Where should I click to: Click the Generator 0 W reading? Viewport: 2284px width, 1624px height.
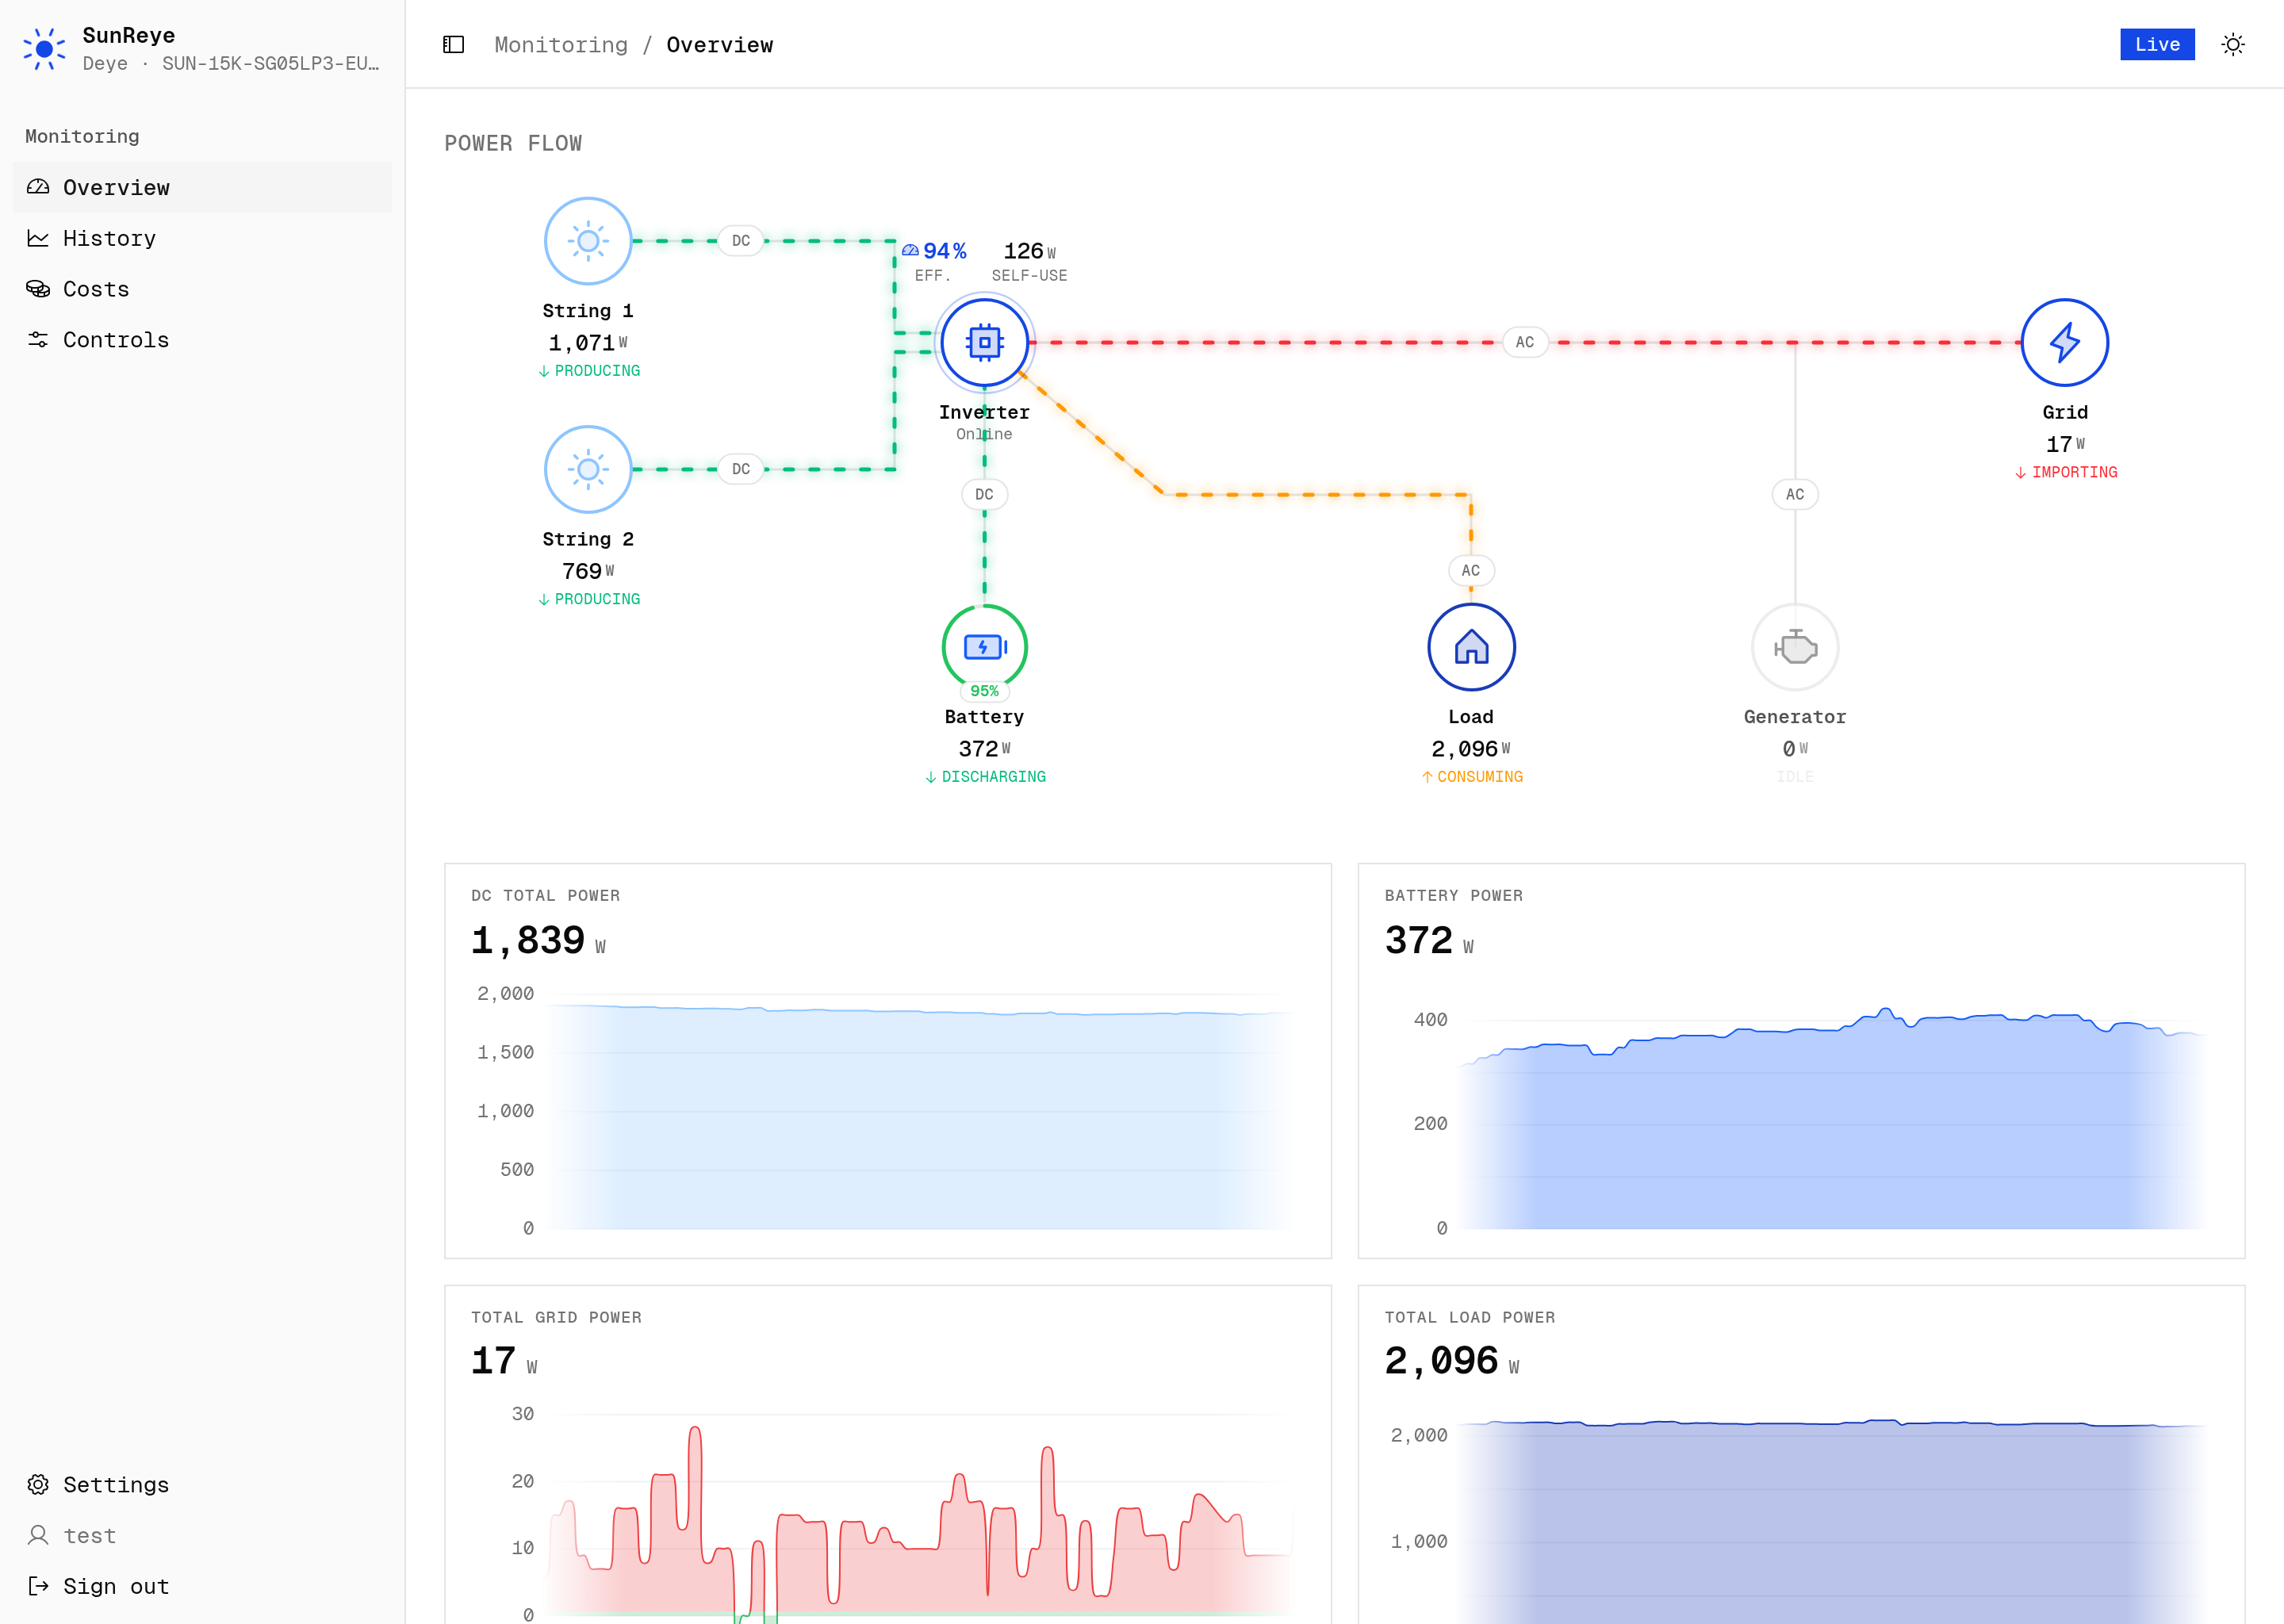pos(1795,749)
